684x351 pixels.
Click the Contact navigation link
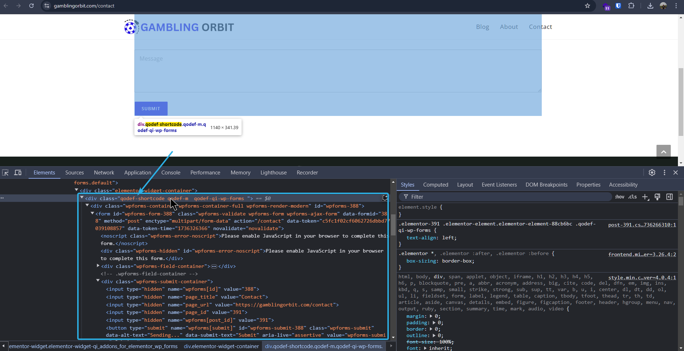click(540, 27)
